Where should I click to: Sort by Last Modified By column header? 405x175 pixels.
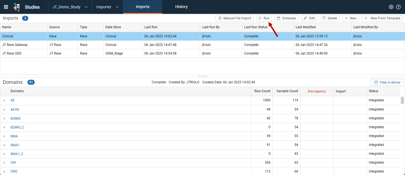(x=378, y=27)
